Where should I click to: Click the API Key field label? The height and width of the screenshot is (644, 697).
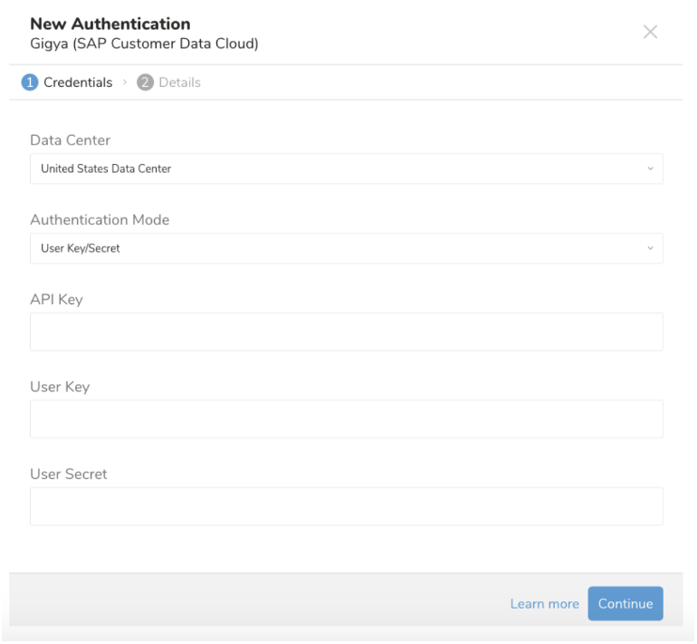click(x=56, y=300)
